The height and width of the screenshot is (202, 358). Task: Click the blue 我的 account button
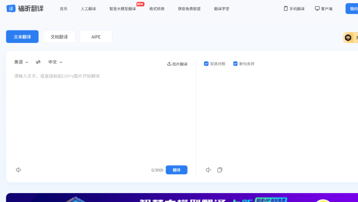(x=352, y=8)
